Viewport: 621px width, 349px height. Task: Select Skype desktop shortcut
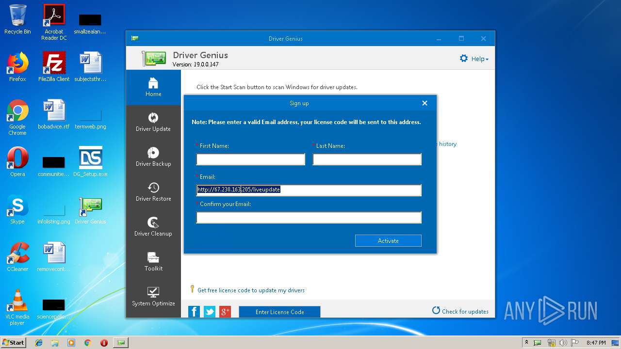coord(17,209)
